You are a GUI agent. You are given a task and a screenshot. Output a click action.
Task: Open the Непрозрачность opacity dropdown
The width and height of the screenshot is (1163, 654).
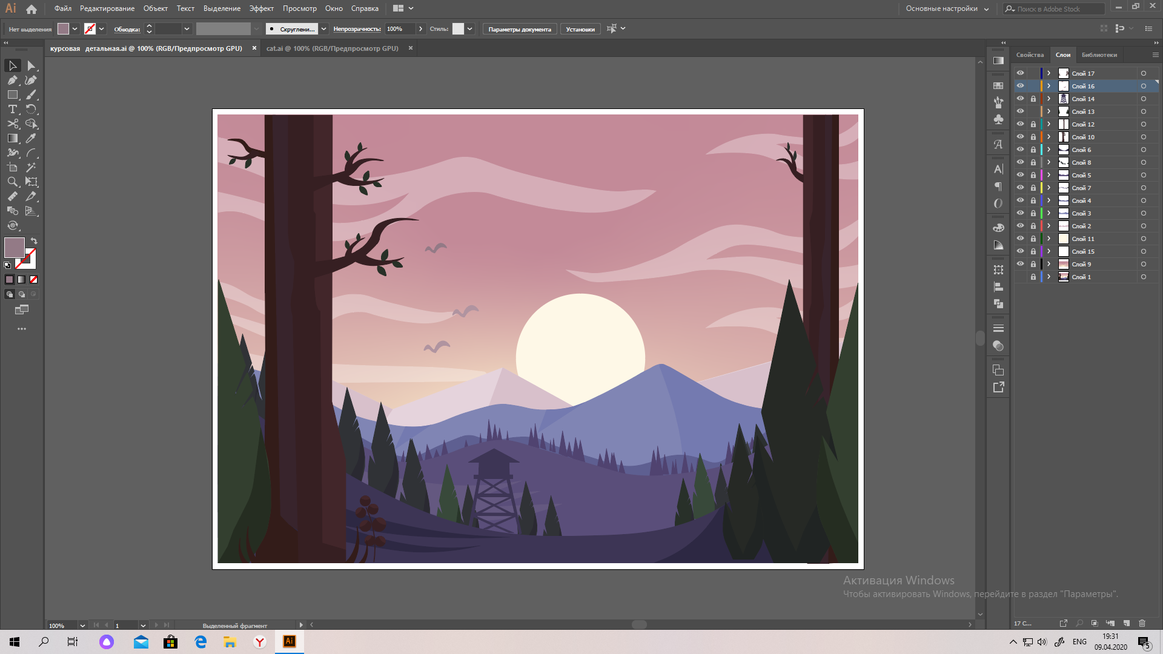(420, 29)
